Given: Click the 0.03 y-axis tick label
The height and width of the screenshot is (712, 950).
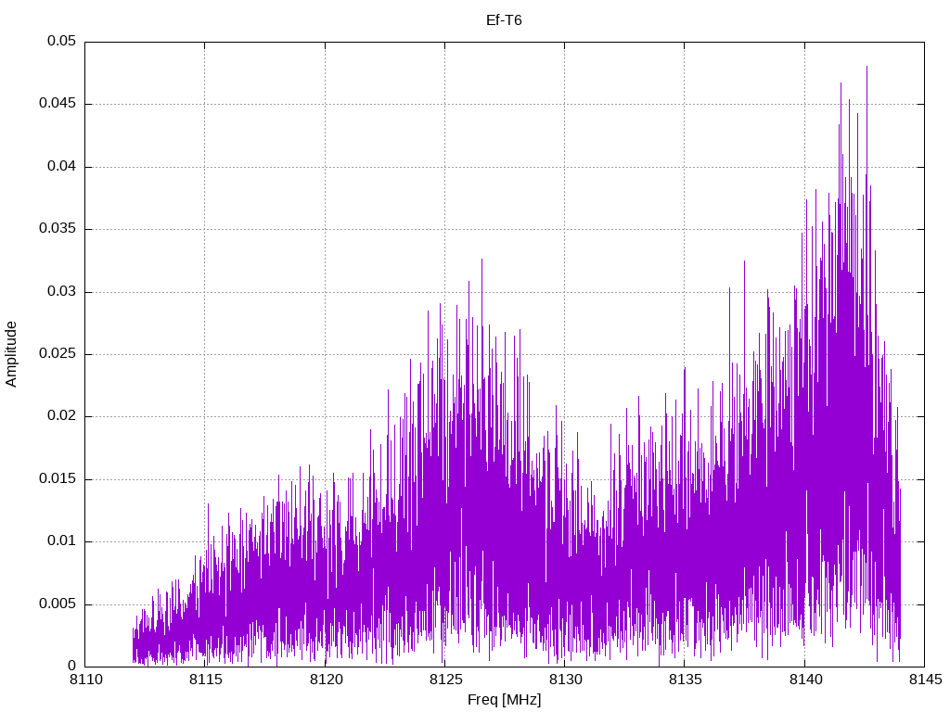Looking at the screenshot, I should pos(62,291).
